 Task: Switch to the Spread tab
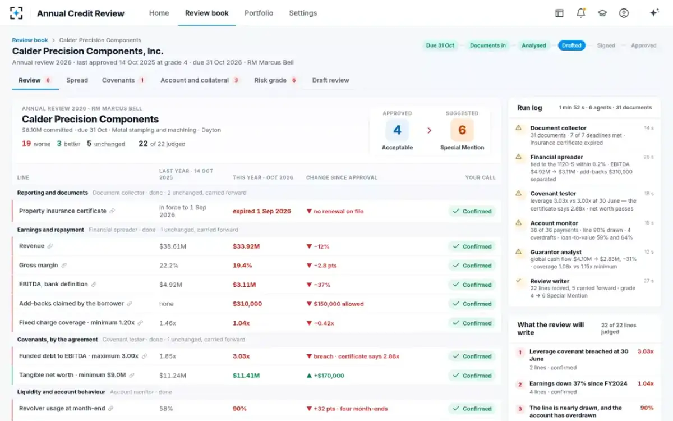coord(77,80)
